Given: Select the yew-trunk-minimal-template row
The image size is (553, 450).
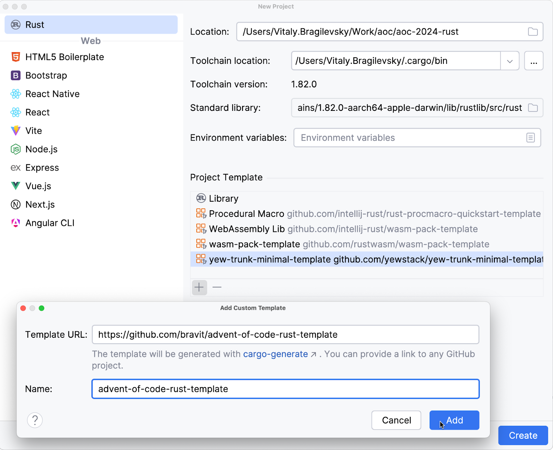Looking at the screenshot, I should [367, 259].
